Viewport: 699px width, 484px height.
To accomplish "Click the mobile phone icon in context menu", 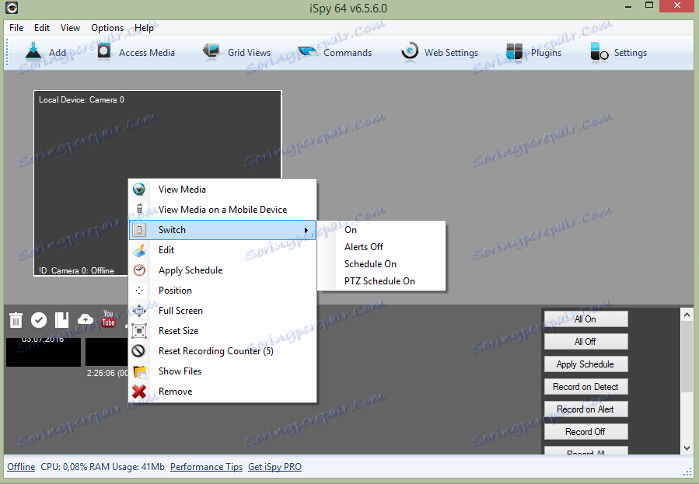I will 139,209.
